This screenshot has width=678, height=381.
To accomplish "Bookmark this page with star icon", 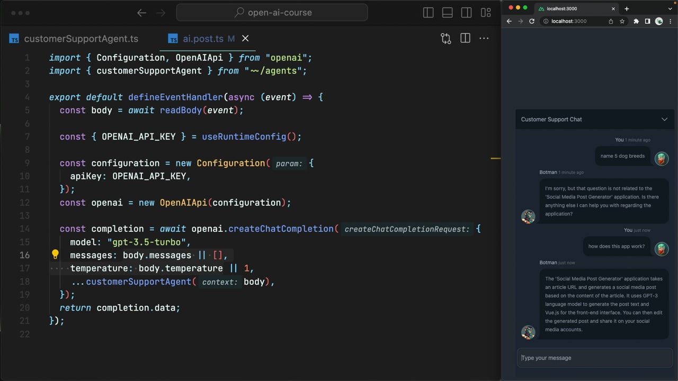I will pyautogui.click(x=622, y=21).
